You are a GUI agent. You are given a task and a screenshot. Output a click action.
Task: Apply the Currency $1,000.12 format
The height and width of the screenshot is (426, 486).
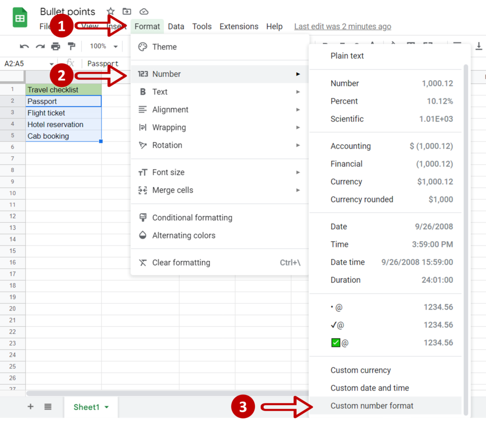coord(385,182)
